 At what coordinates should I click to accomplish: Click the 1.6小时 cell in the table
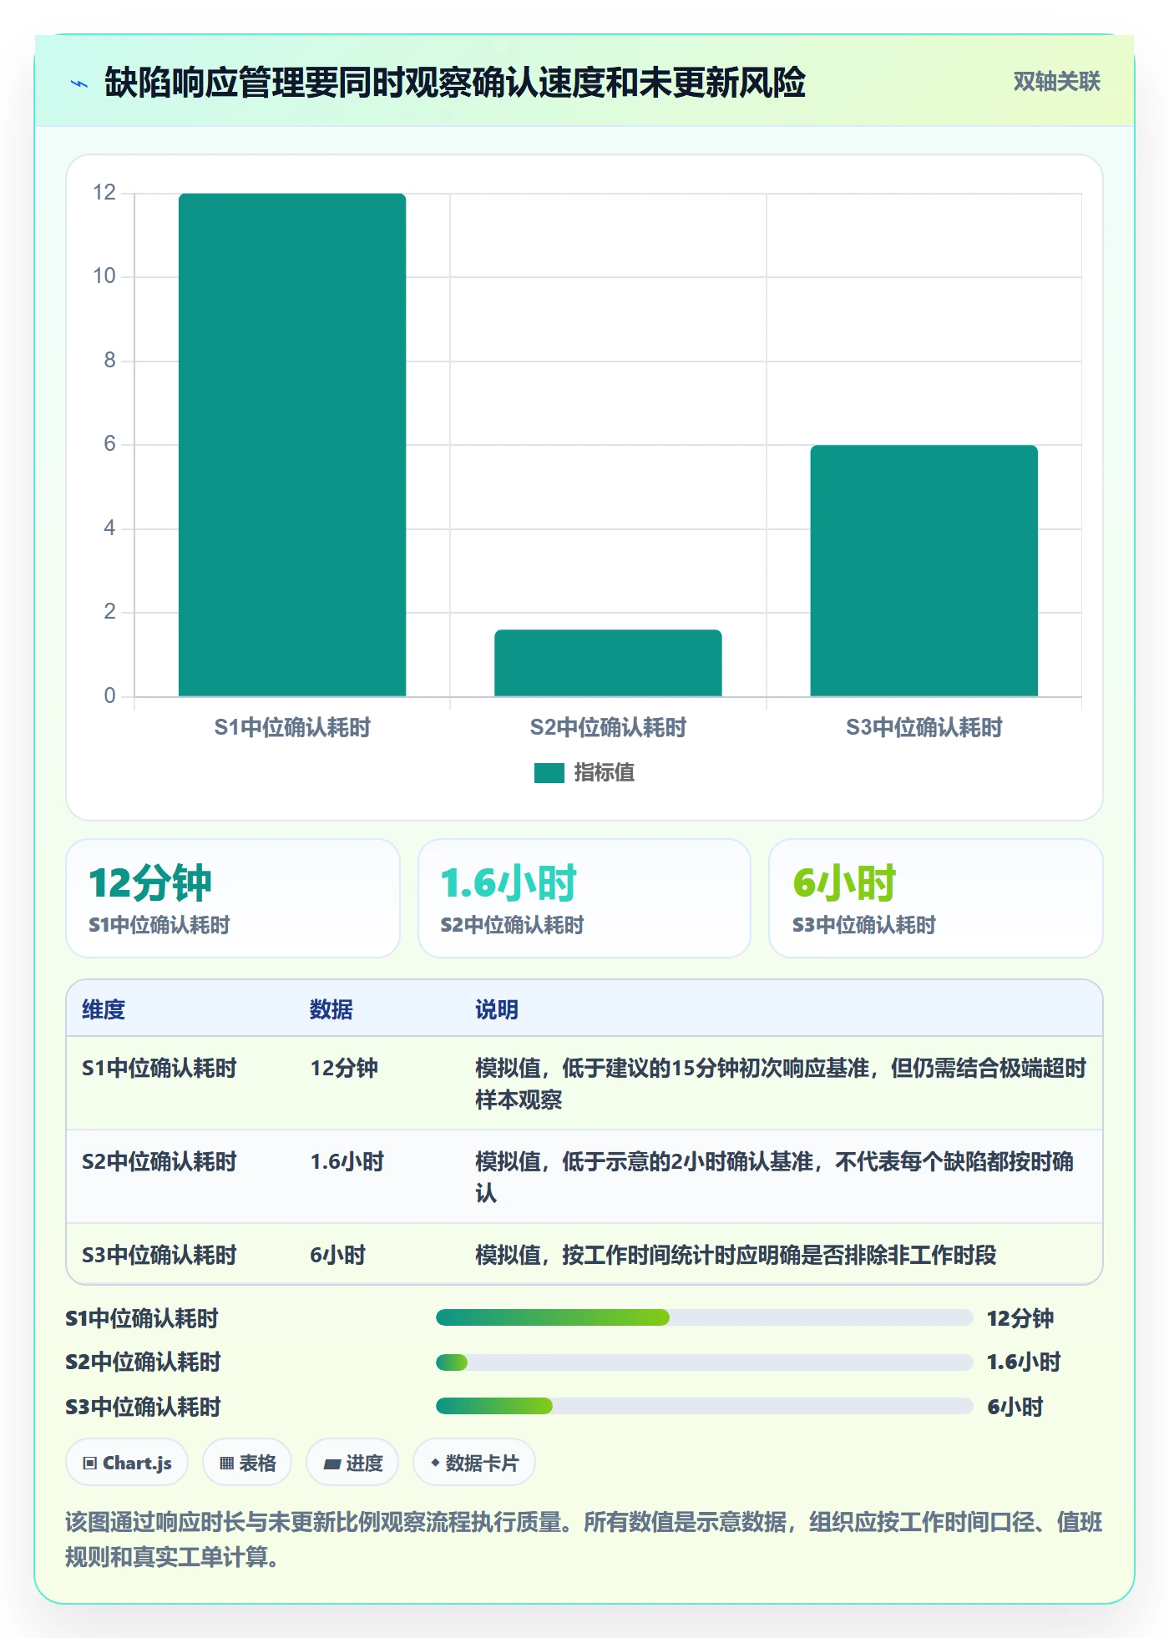tap(347, 1162)
